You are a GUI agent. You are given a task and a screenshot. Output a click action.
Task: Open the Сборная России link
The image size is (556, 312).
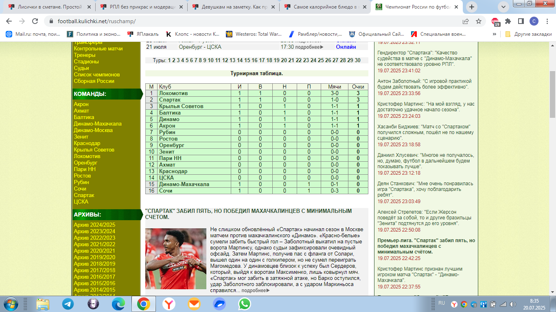(94, 81)
